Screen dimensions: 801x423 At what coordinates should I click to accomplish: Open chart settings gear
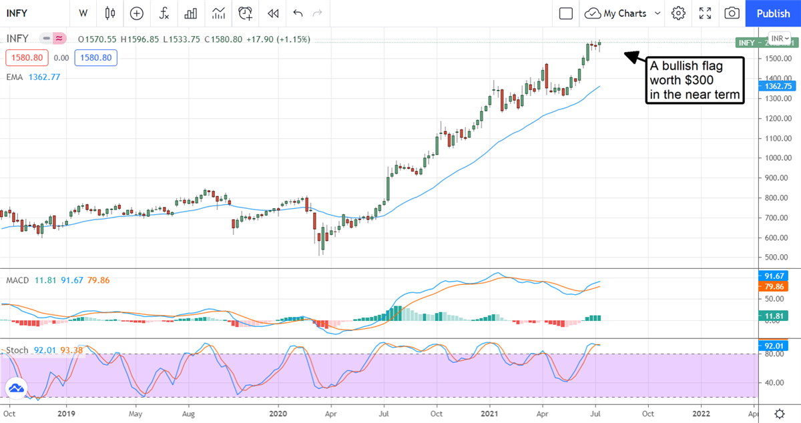(678, 13)
